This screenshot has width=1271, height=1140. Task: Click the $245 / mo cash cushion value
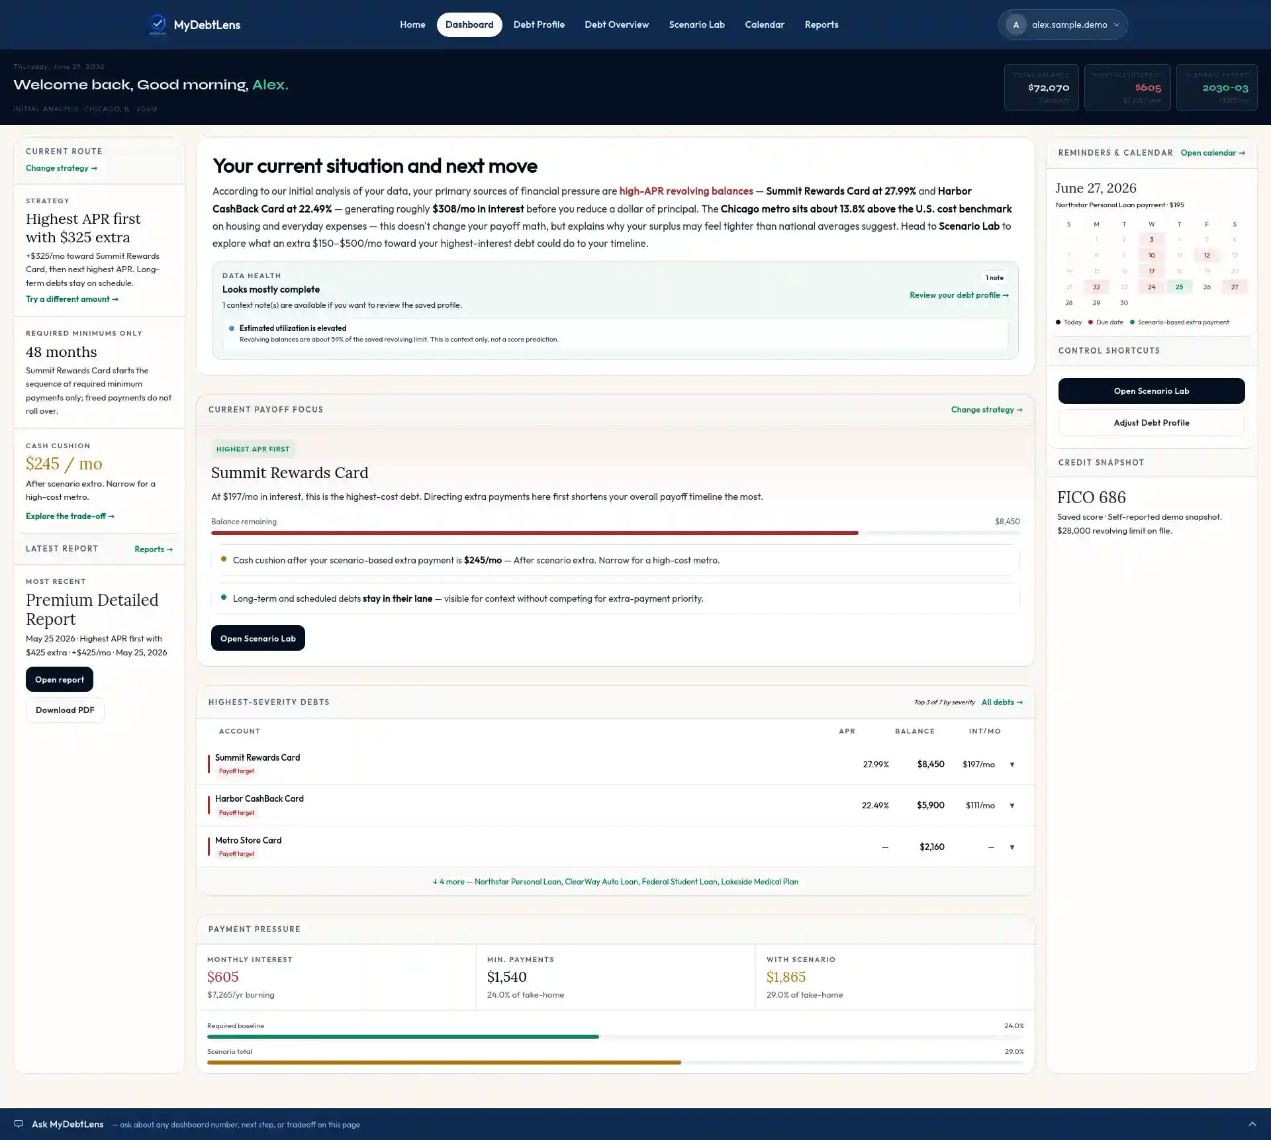tap(64, 463)
